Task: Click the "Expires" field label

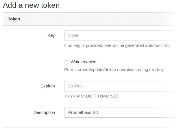Action: pos(48,86)
